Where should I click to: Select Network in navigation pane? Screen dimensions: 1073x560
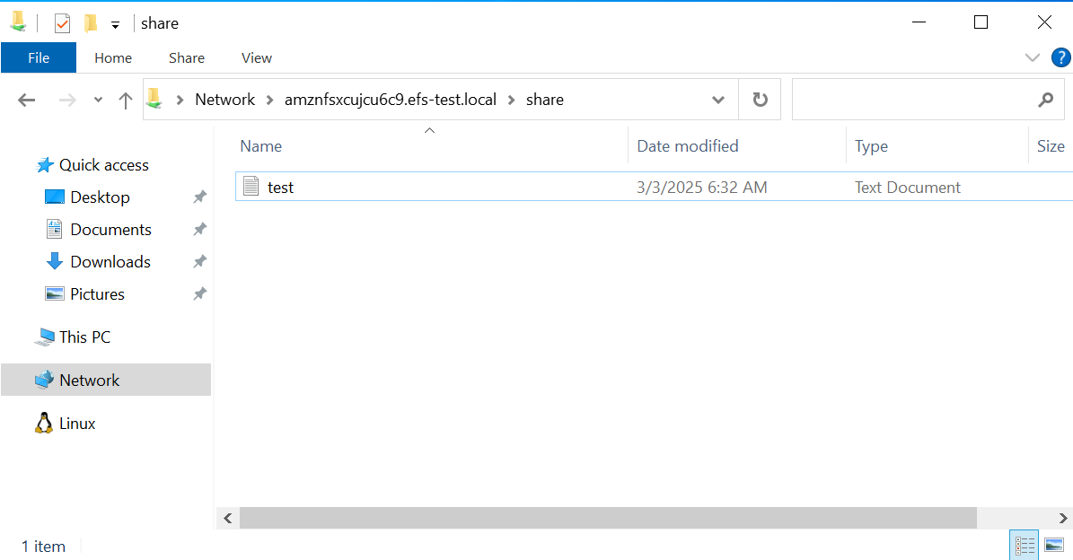[106, 380]
